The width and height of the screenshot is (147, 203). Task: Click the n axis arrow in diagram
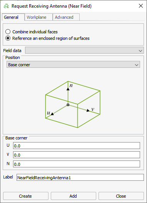pyautogui.click(x=68, y=89)
